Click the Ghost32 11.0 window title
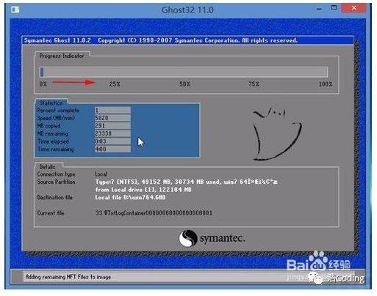The width and height of the screenshot is (377, 296). pos(187,10)
